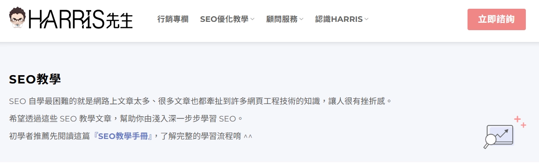539x163 pixels.
Task: Expand the chevron next to SEO優化教學
Action: click(x=252, y=19)
